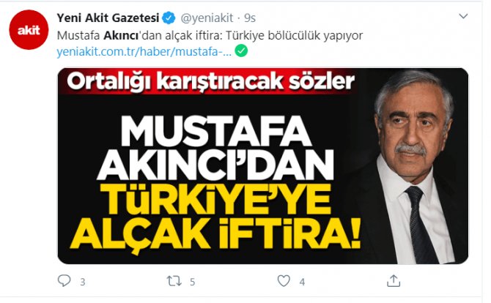The height and width of the screenshot is (303, 491).
Task: Retweet using the arrows icon
Action: point(174,281)
